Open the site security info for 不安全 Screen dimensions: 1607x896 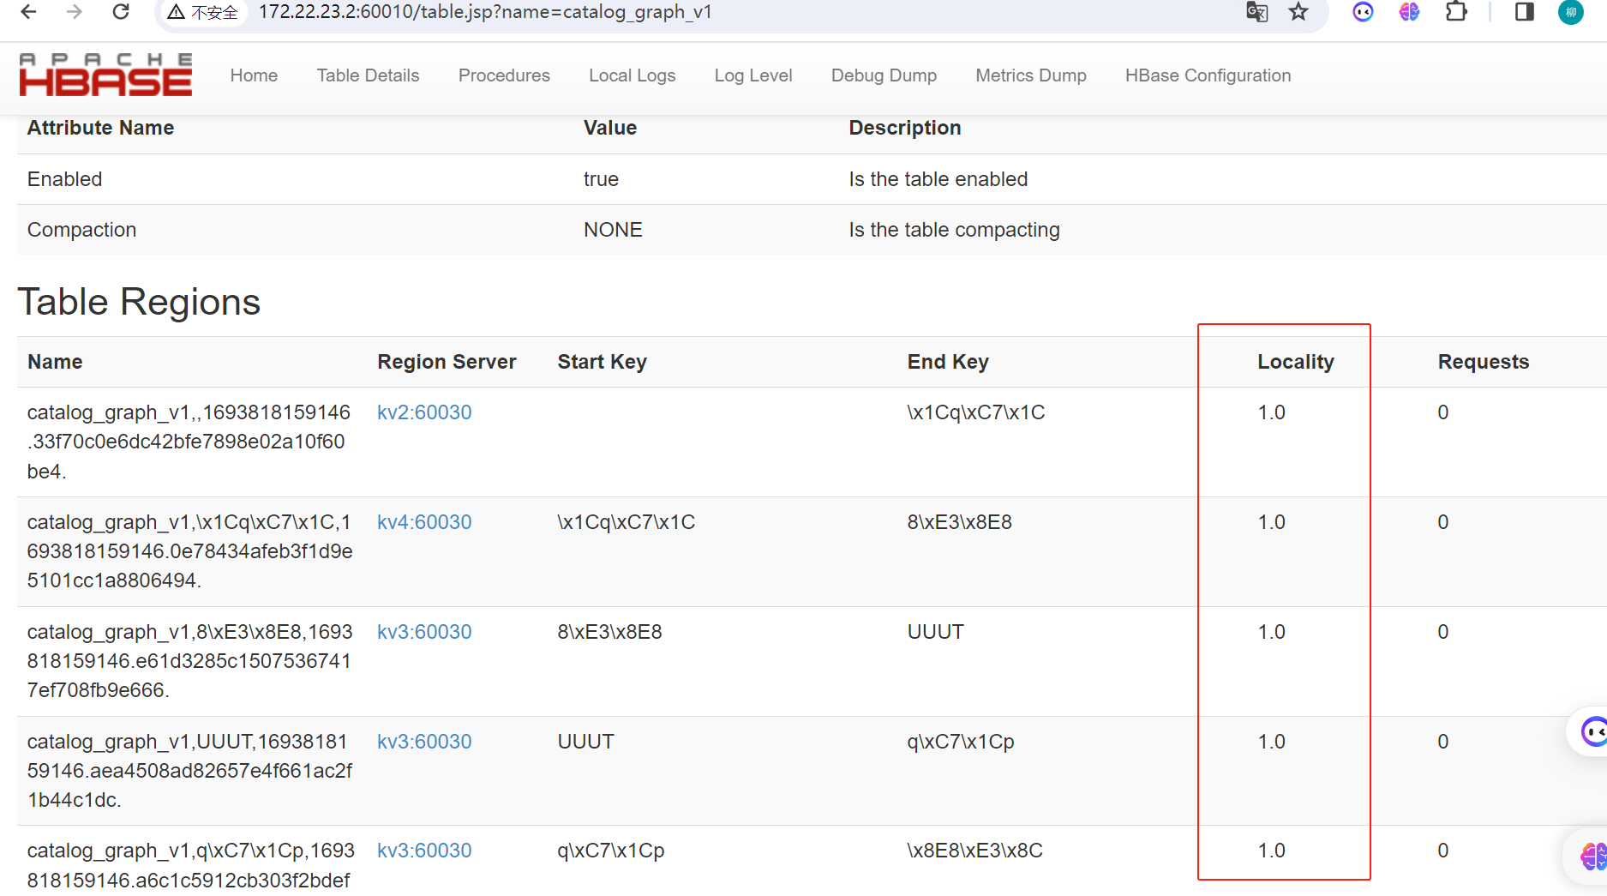203,12
